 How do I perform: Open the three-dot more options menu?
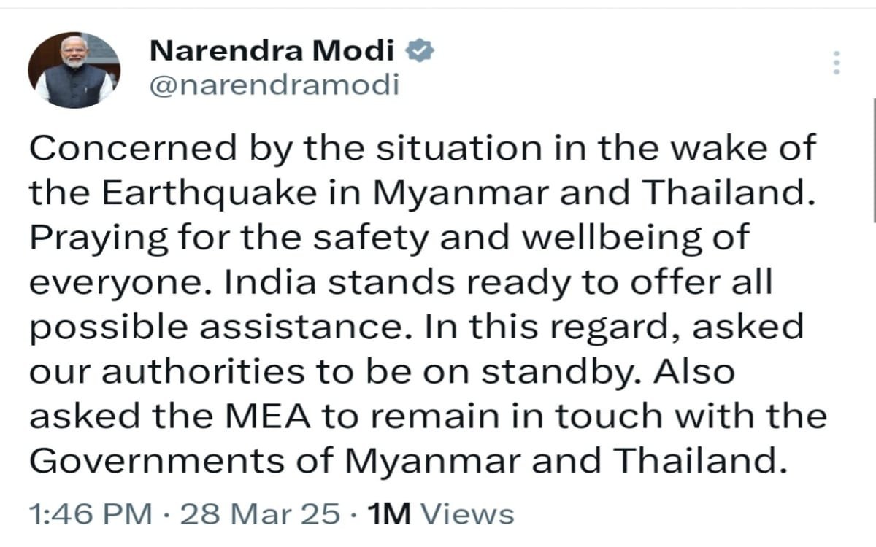pyautogui.click(x=837, y=63)
